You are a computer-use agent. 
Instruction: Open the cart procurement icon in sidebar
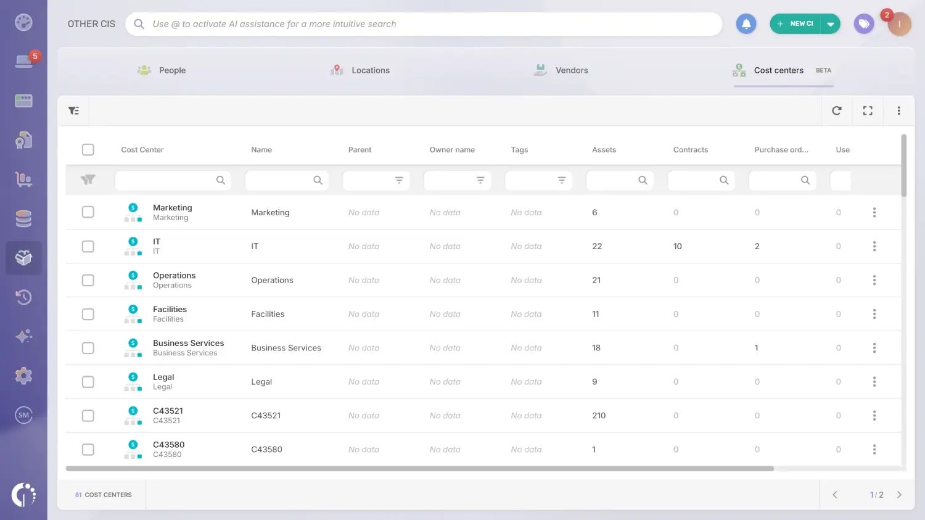click(x=23, y=180)
